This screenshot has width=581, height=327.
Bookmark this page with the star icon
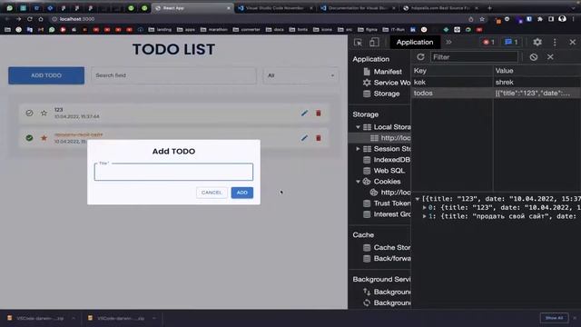point(482,19)
